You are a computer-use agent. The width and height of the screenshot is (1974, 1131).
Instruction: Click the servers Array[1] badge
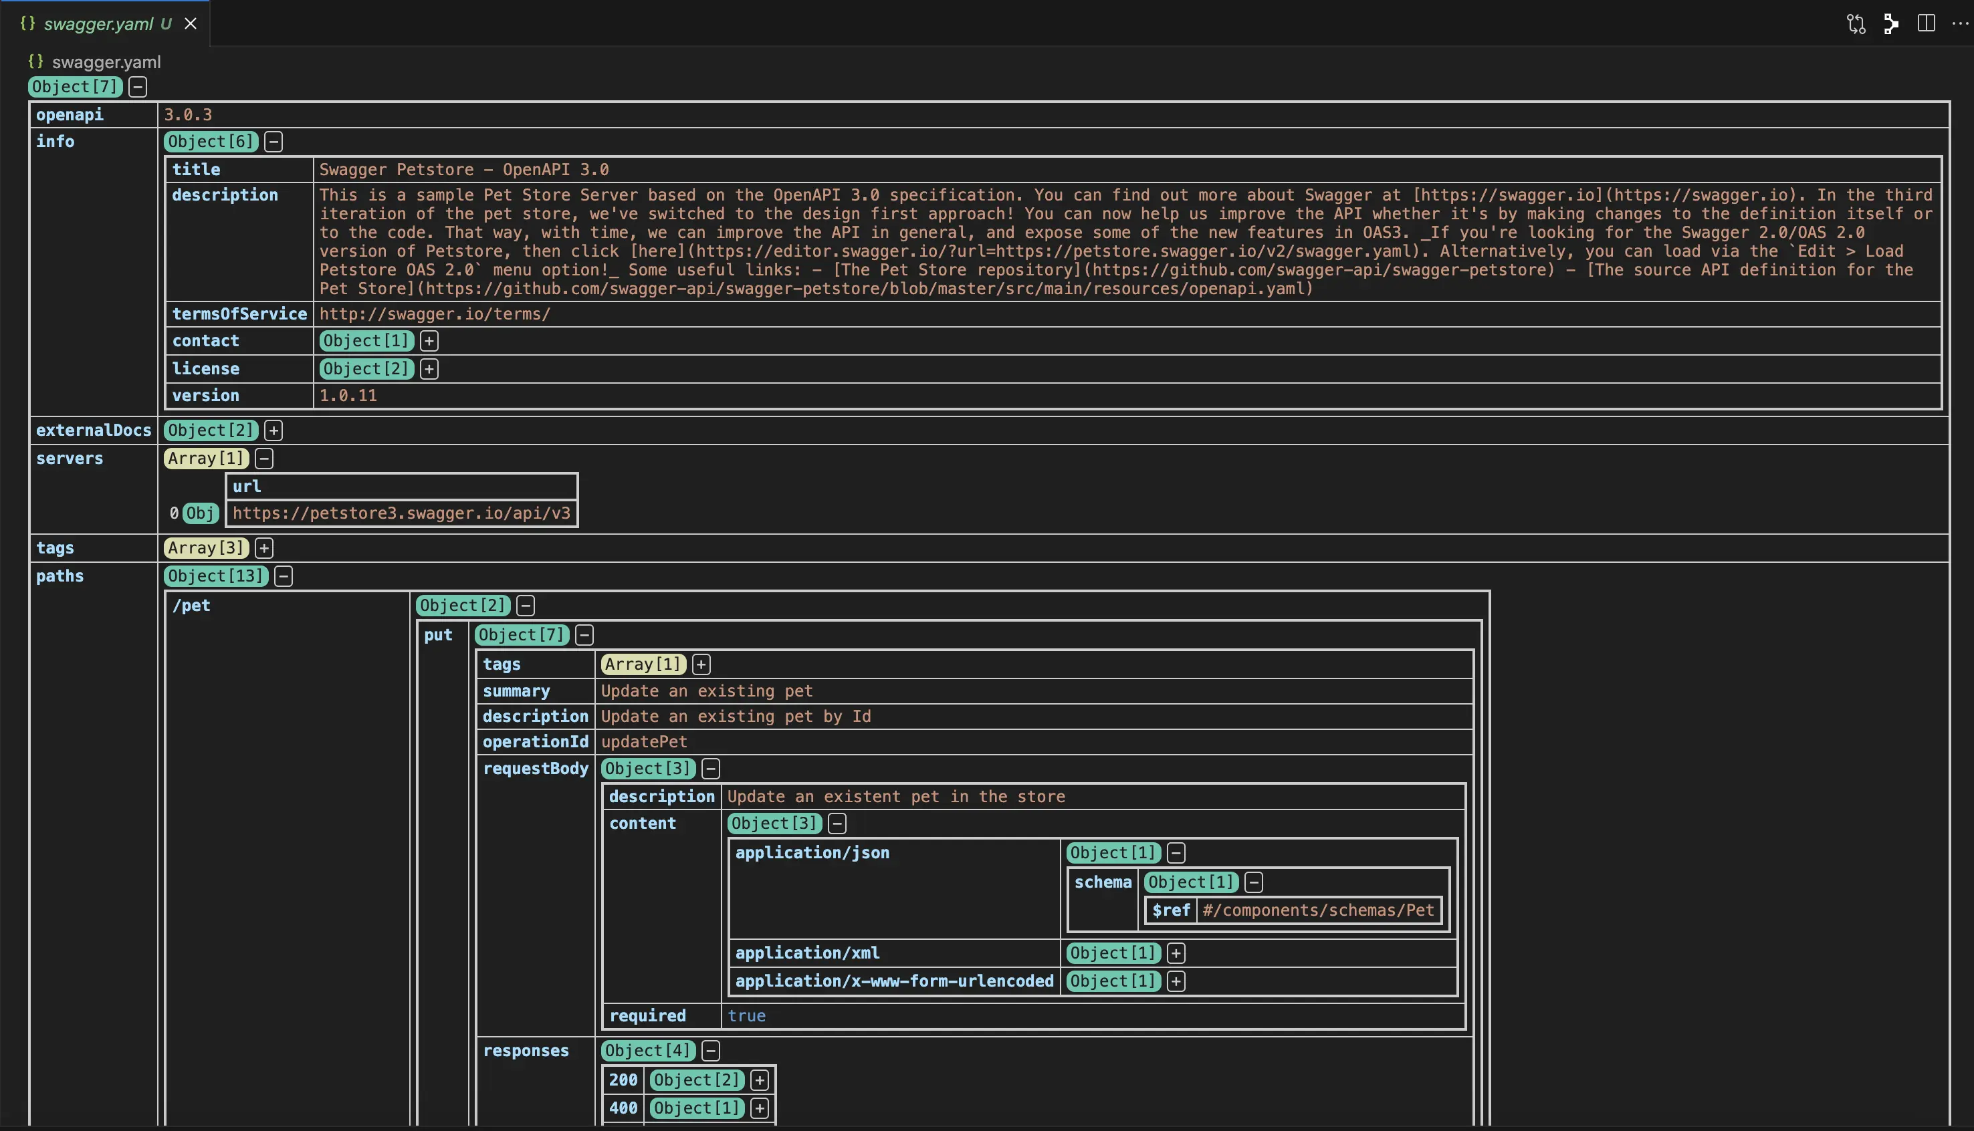206,459
